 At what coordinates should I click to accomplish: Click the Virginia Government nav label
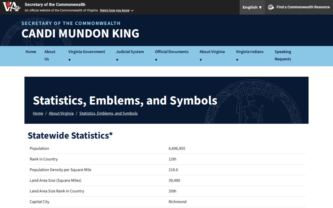[87, 52]
